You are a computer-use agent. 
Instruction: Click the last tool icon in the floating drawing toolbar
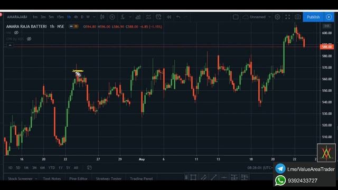tap(245, 177)
